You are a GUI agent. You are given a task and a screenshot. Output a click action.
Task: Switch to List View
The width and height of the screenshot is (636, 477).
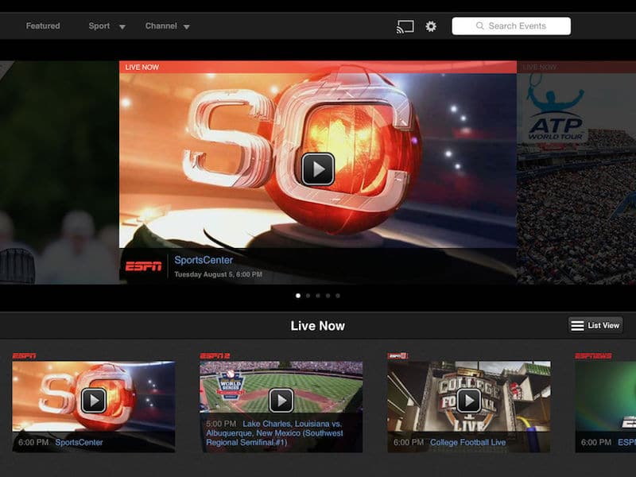pyautogui.click(x=595, y=325)
